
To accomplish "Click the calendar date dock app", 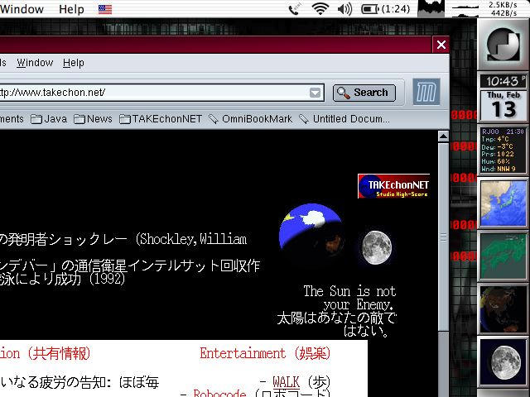I will [504, 105].
